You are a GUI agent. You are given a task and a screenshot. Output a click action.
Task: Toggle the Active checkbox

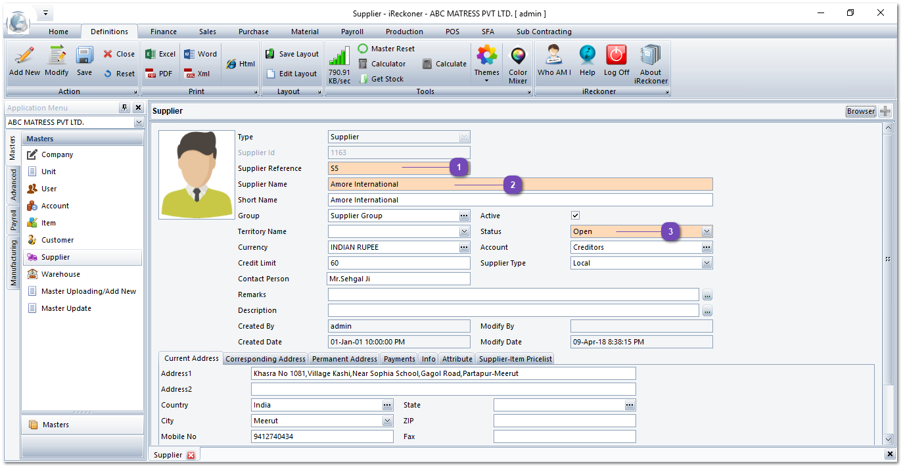576,216
